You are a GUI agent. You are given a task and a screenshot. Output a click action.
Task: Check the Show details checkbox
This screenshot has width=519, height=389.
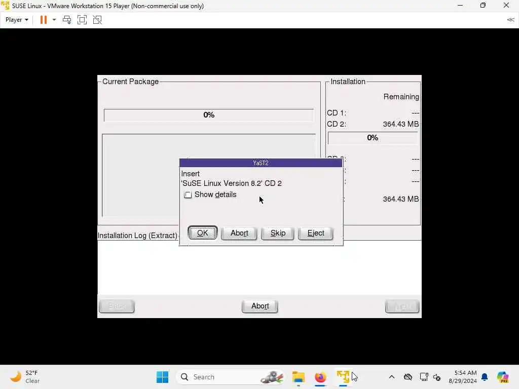click(188, 195)
